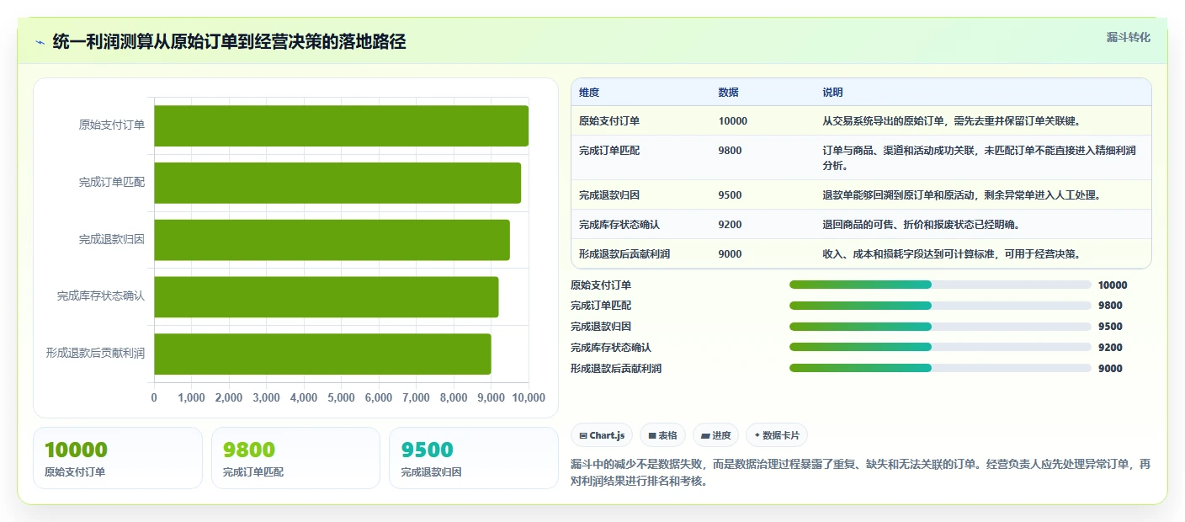The image size is (1185, 522).
Task: Click table value 9800
Action: (731, 151)
